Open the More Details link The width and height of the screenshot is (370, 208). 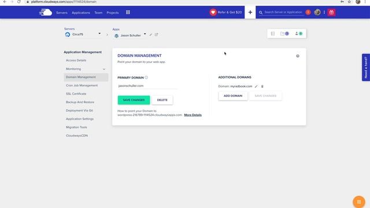(x=193, y=115)
